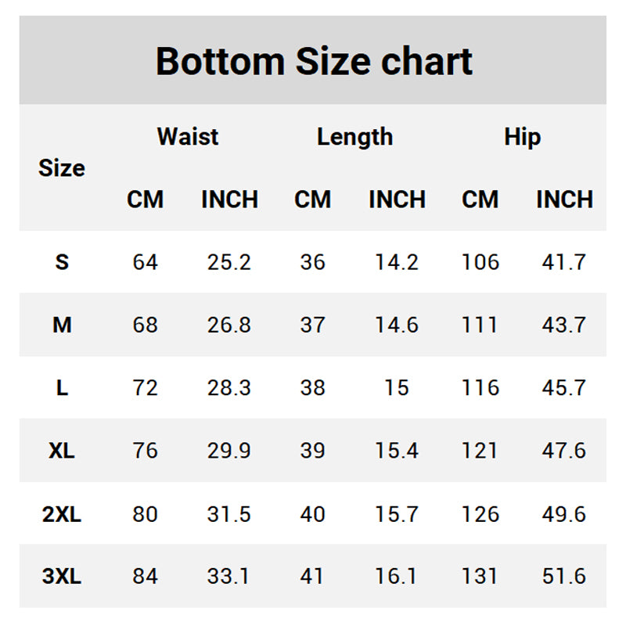Click length value 38 for size L
The width and height of the screenshot is (626, 626).
click(312, 387)
